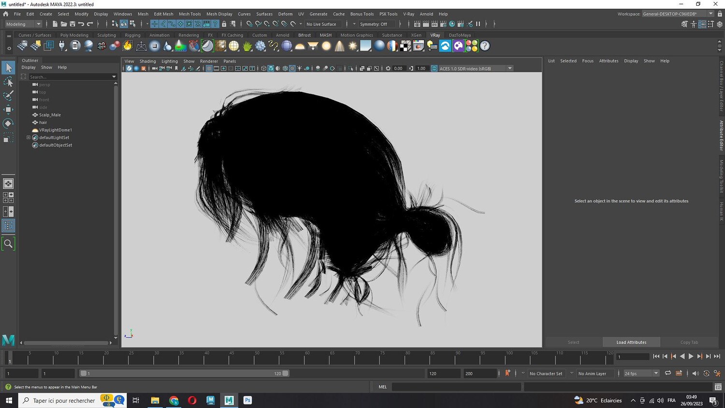Select the Scalp_Male node in Outliner

[x=50, y=115]
